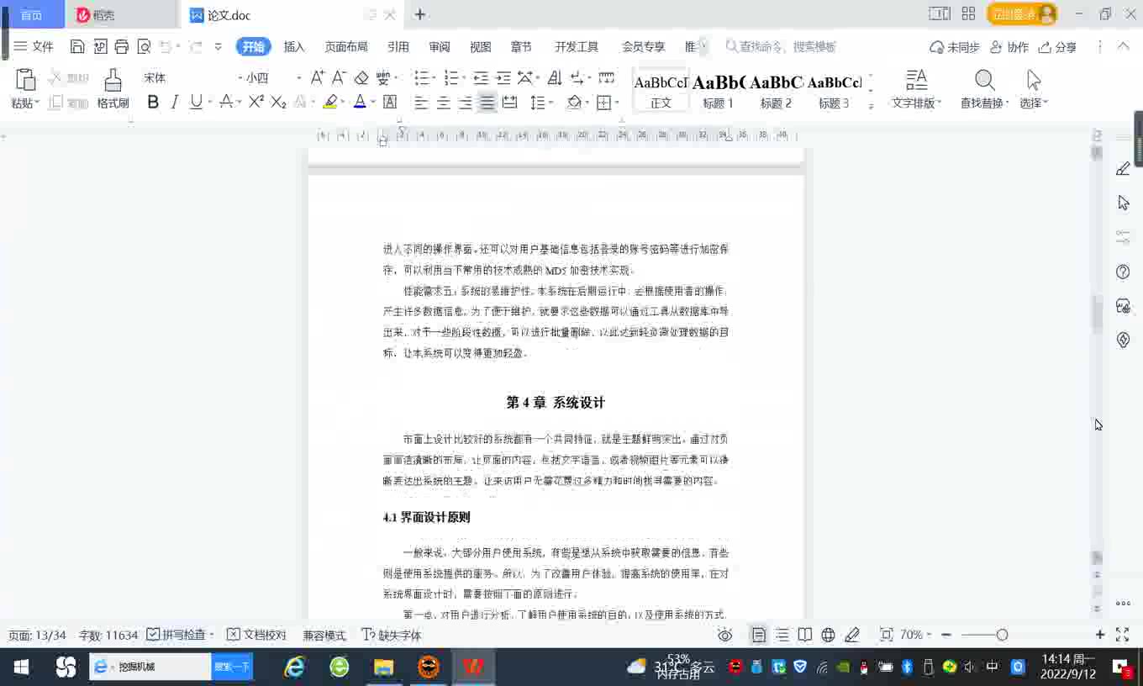Image resolution: width=1143 pixels, height=686 pixels.
Task: Toggle Bold formatting
Action: [x=153, y=103]
